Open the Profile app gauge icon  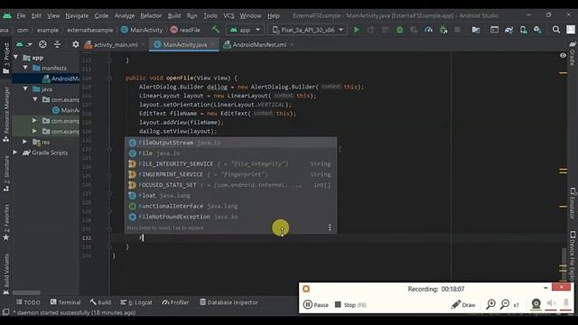428,30
